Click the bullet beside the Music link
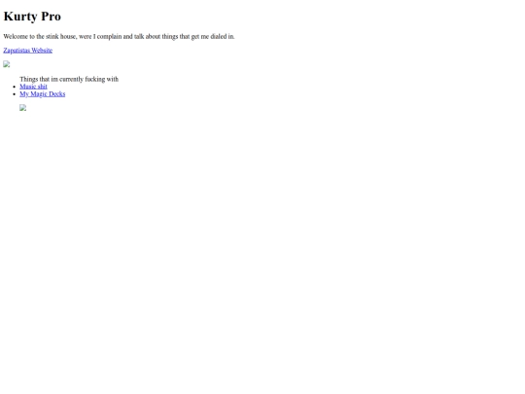The width and height of the screenshot is (525, 394). tap(14, 87)
